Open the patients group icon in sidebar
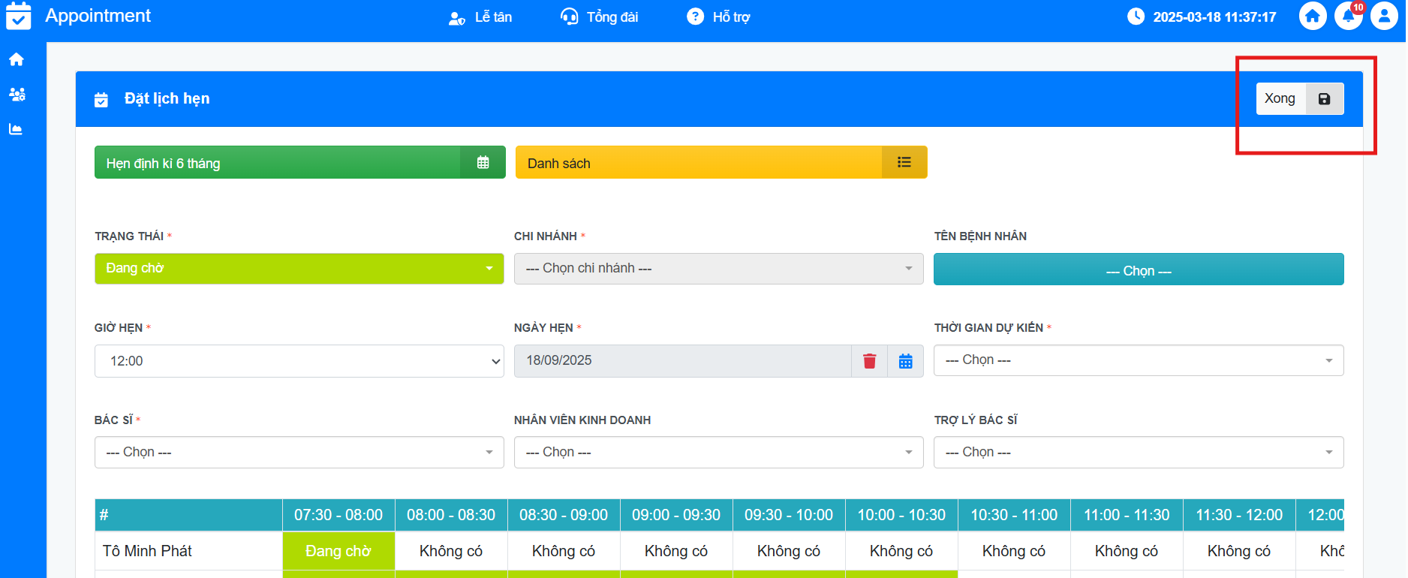 tap(17, 94)
